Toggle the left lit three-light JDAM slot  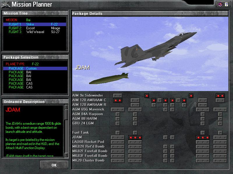click(x=135, y=137)
